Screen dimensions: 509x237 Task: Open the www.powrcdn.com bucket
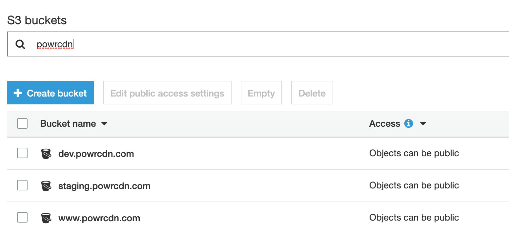point(99,218)
